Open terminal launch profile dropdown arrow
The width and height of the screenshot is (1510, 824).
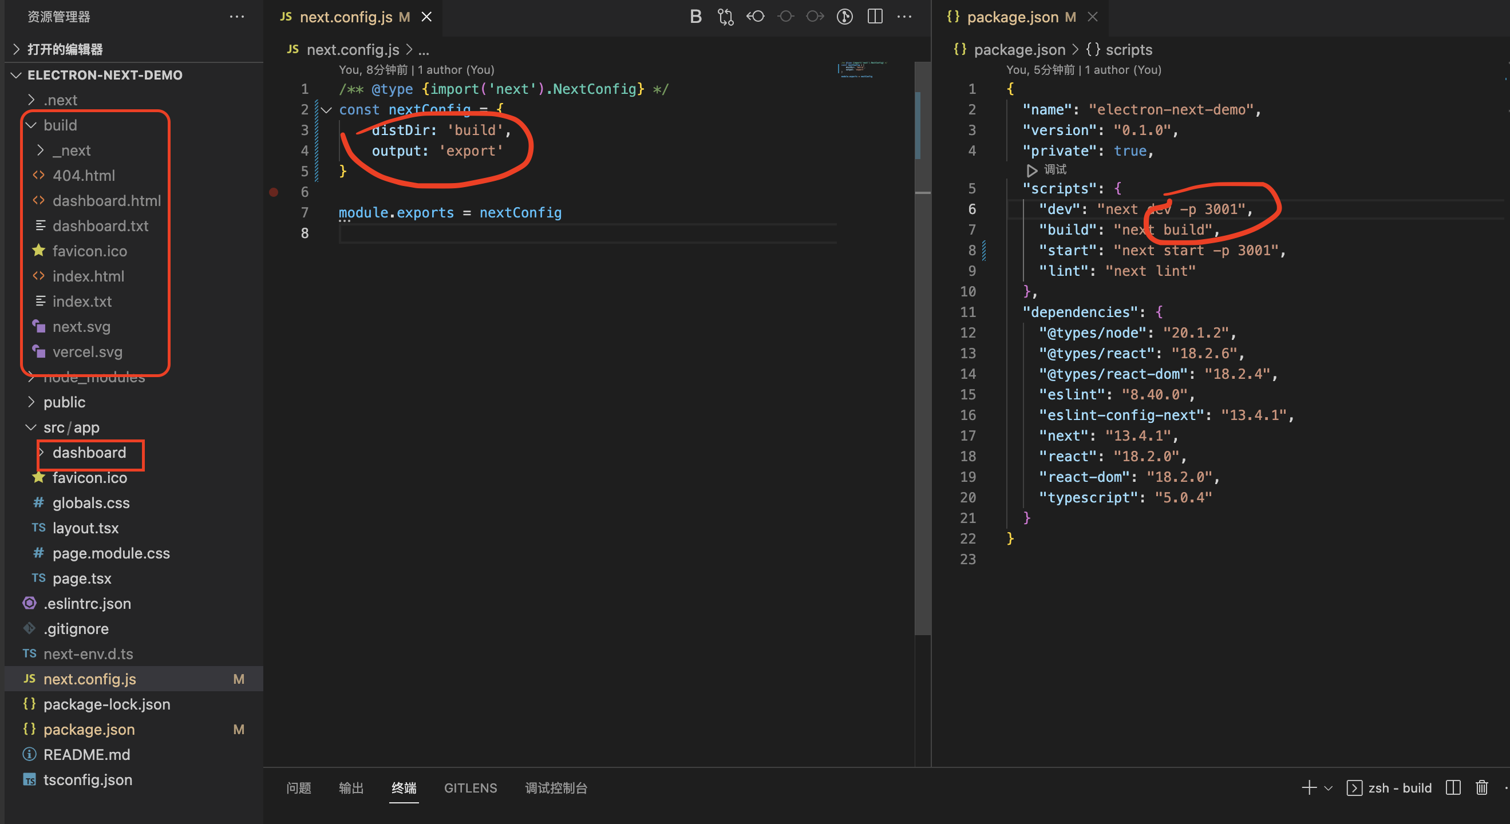(1329, 789)
